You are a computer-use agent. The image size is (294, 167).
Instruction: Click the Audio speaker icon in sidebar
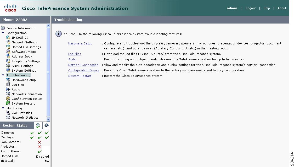[8, 89]
